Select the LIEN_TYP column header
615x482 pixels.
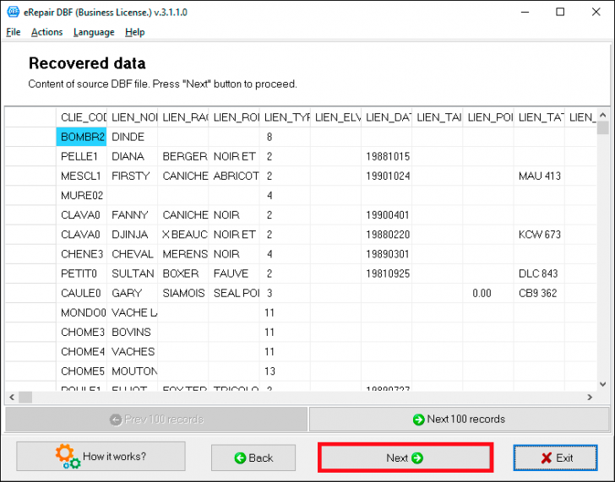pos(286,117)
